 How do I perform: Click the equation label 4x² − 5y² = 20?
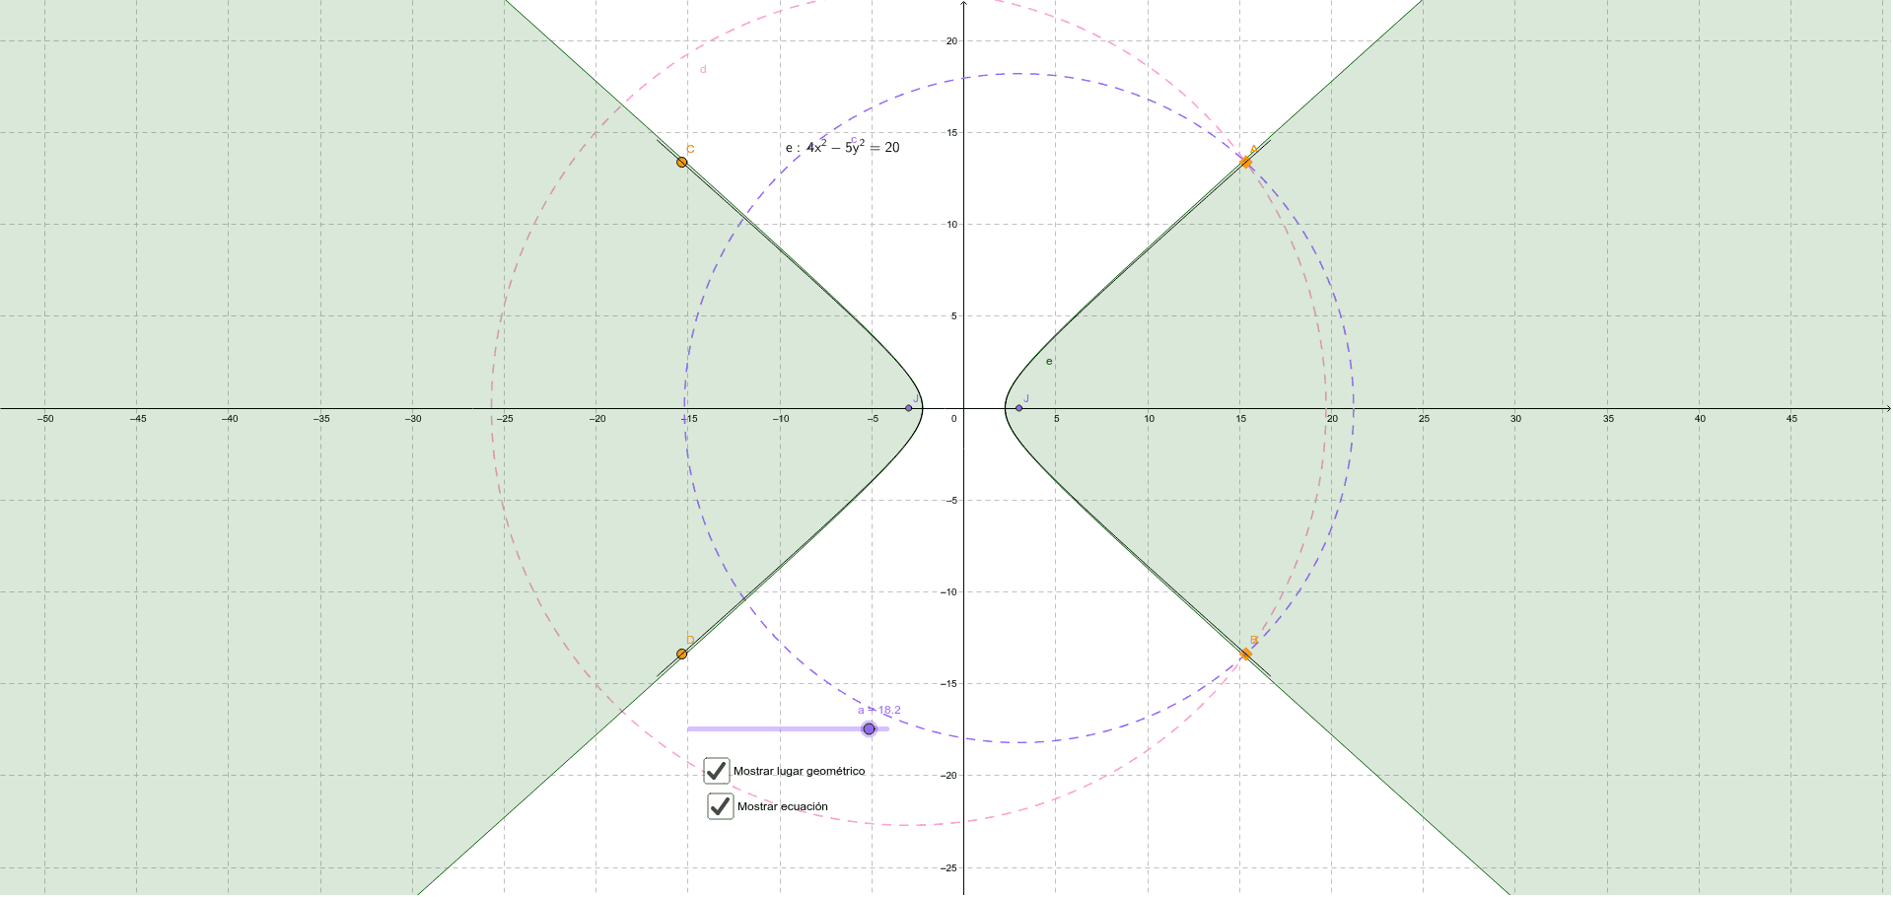(x=843, y=147)
